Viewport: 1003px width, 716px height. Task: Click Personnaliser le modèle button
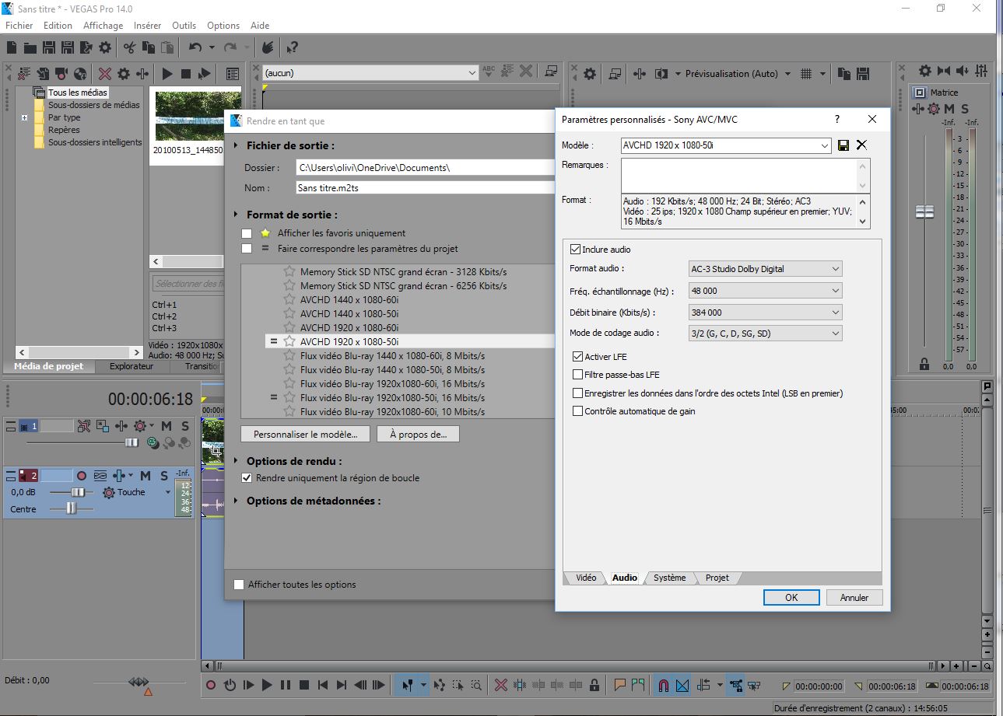click(x=305, y=434)
